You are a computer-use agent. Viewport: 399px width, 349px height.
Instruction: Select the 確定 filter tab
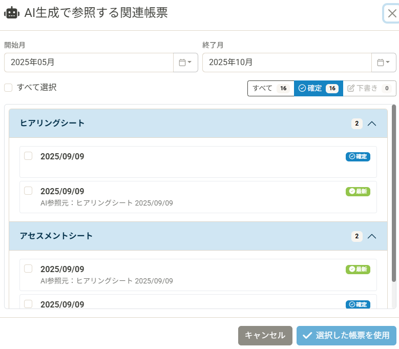(318, 88)
